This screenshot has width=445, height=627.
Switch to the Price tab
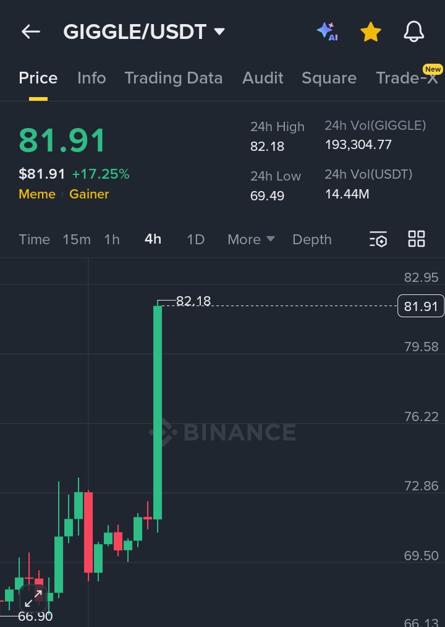pyautogui.click(x=38, y=78)
